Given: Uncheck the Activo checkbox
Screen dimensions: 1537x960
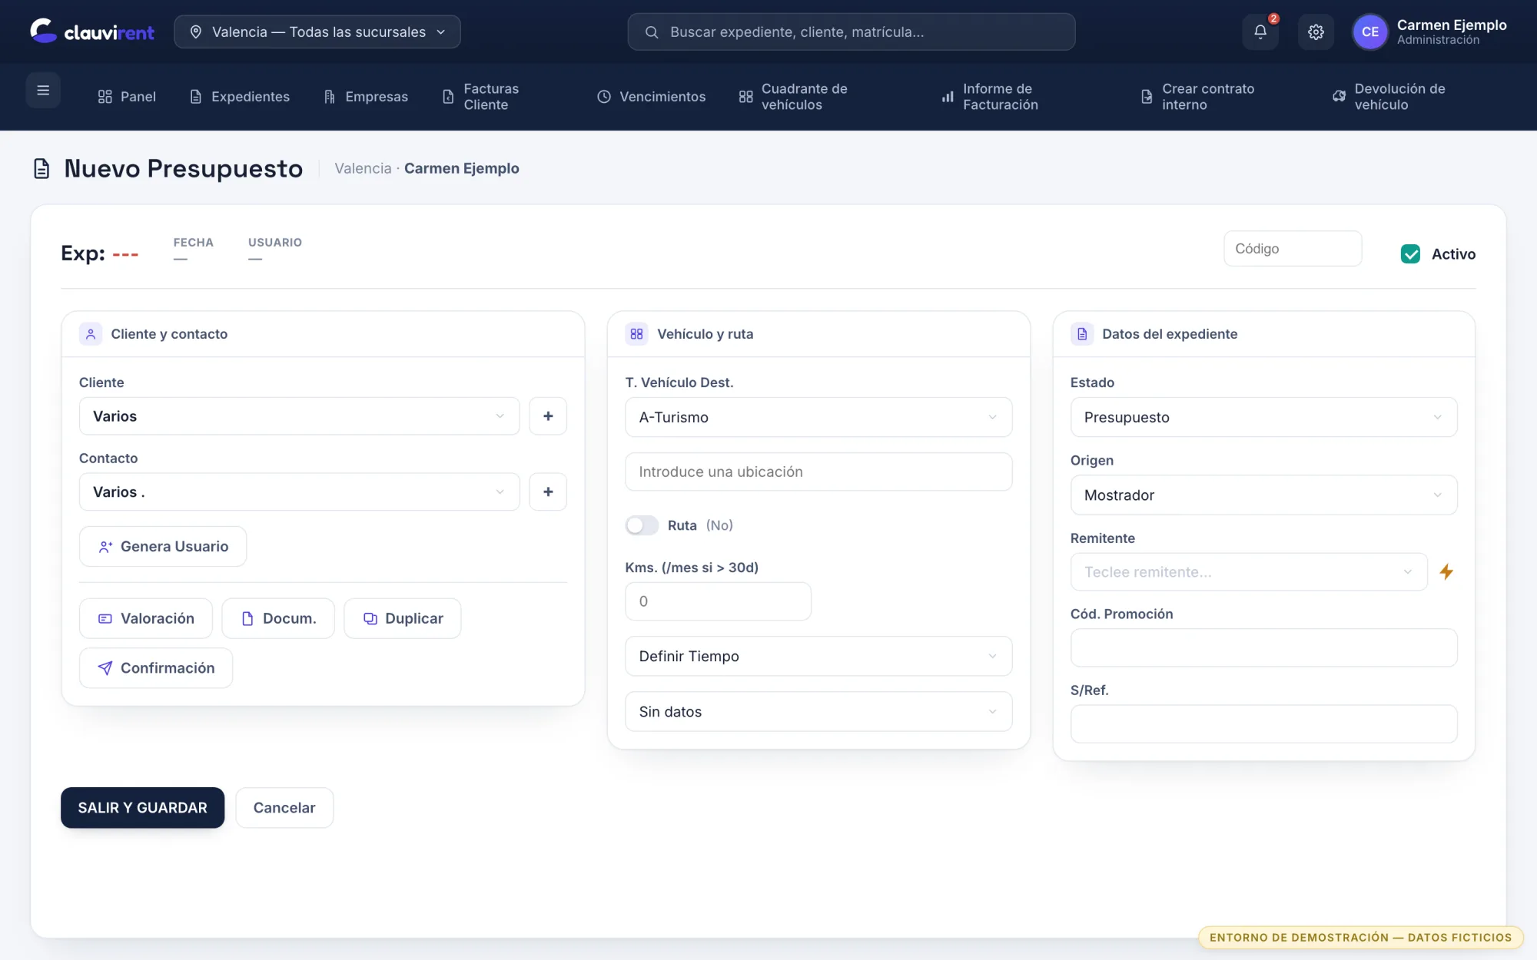Looking at the screenshot, I should click(1410, 254).
